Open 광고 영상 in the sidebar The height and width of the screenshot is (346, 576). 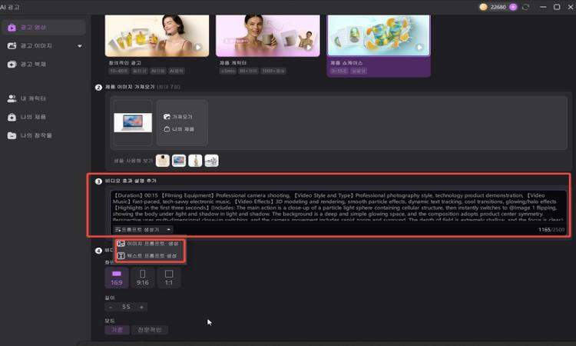click(x=43, y=28)
